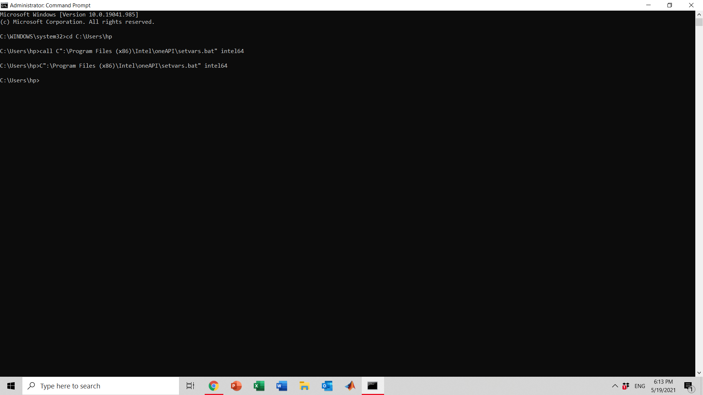Toggle Task View open

190,386
